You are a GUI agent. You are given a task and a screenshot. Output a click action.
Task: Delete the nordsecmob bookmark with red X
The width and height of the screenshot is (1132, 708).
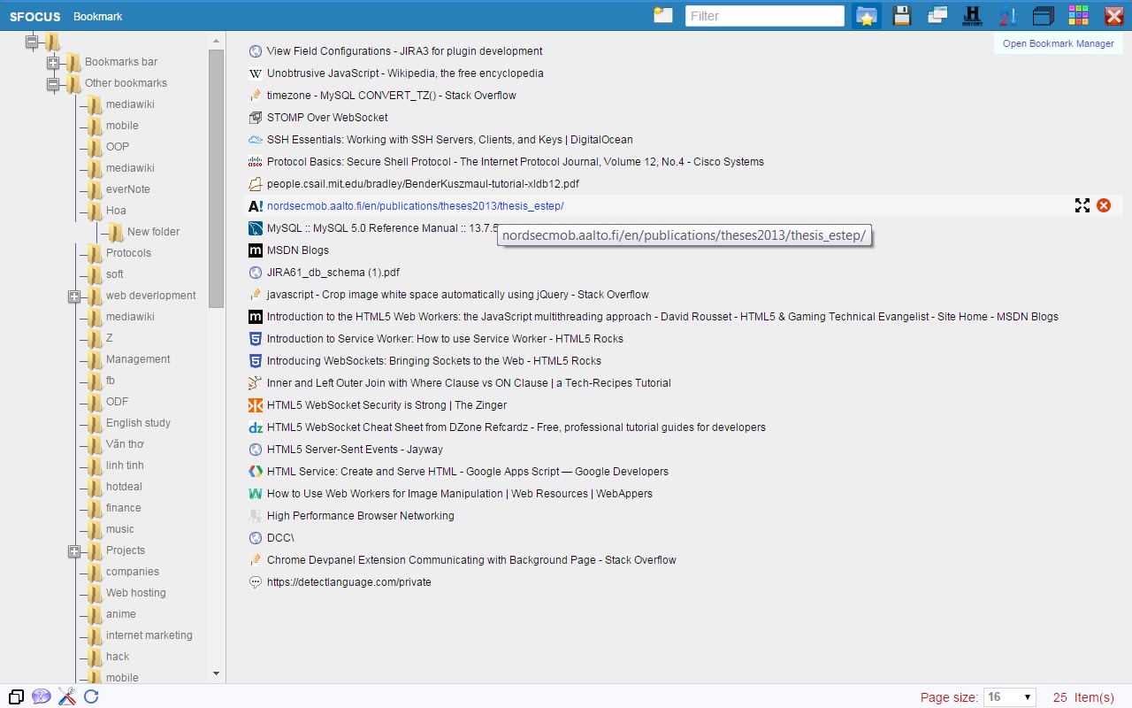[x=1104, y=205]
